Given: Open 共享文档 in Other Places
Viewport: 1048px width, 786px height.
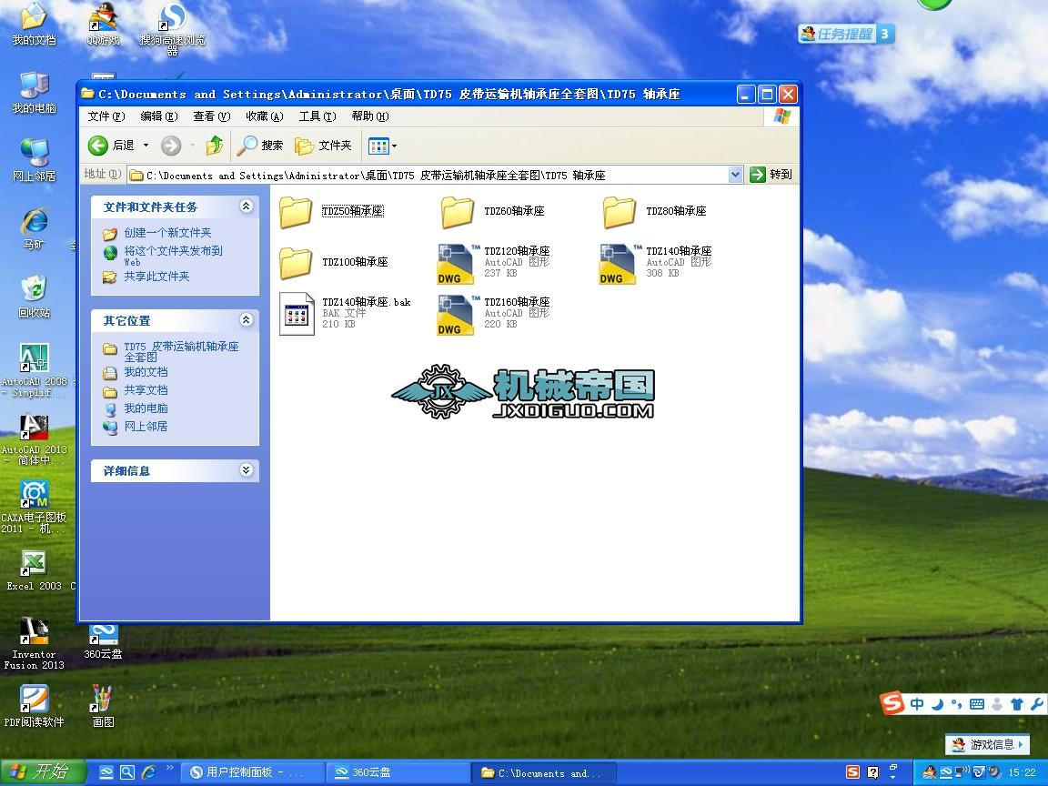Looking at the screenshot, I should (x=146, y=390).
